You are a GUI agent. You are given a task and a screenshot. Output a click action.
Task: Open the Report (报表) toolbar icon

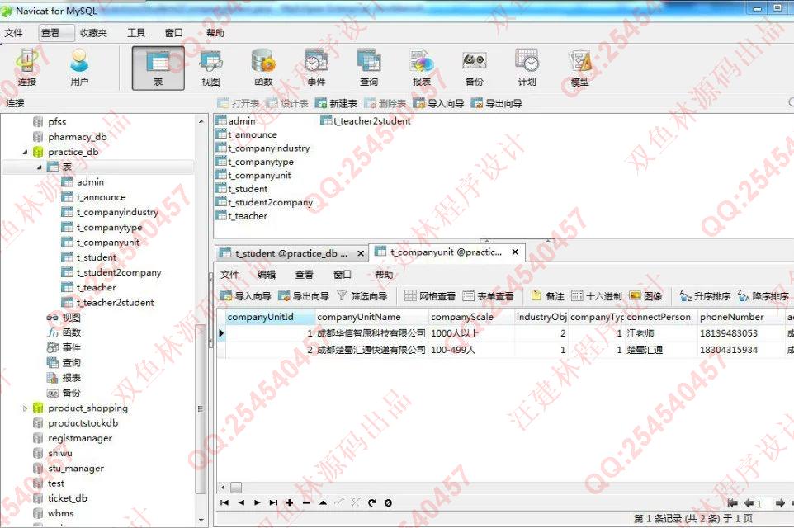pyautogui.click(x=421, y=68)
